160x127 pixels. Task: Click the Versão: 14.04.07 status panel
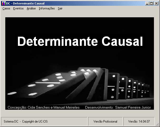(x=139, y=122)
